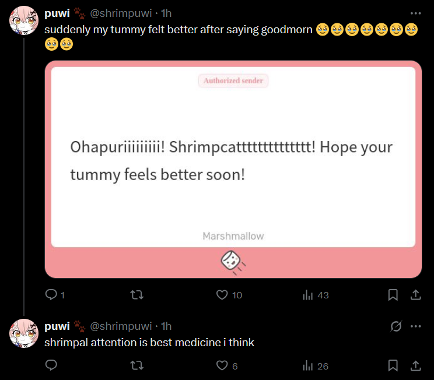Click the 1h timestamp on second tweet

pyautogui.click(x=166, y=326)
